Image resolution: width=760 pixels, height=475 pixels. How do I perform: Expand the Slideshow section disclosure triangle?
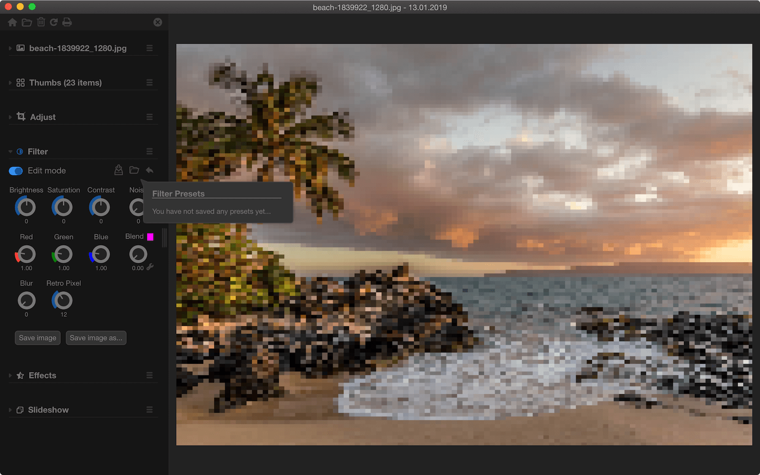click(10, 410)
